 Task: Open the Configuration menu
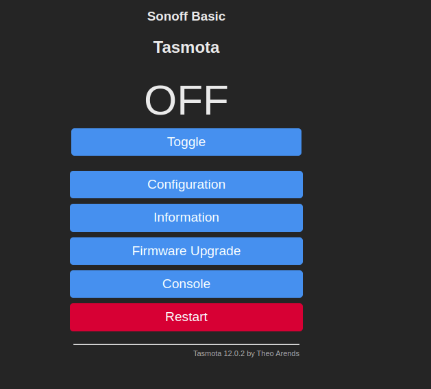186,185
